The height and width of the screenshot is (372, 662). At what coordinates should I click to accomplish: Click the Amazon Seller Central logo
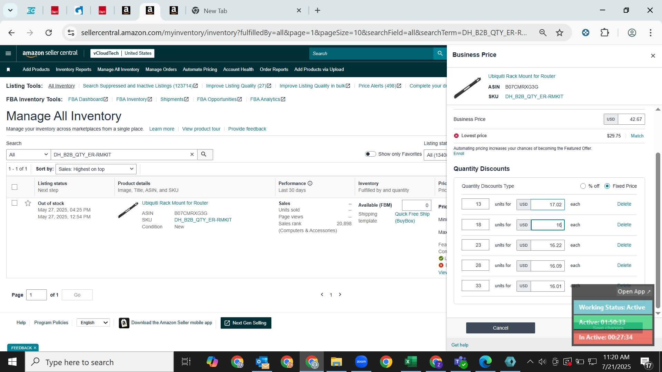[50, 53]
